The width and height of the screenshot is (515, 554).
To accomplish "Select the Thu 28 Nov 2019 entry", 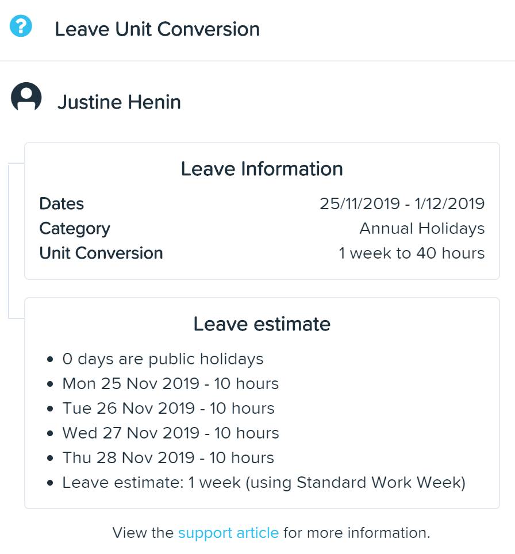I will pyautogui.click(x=168, y=458).
